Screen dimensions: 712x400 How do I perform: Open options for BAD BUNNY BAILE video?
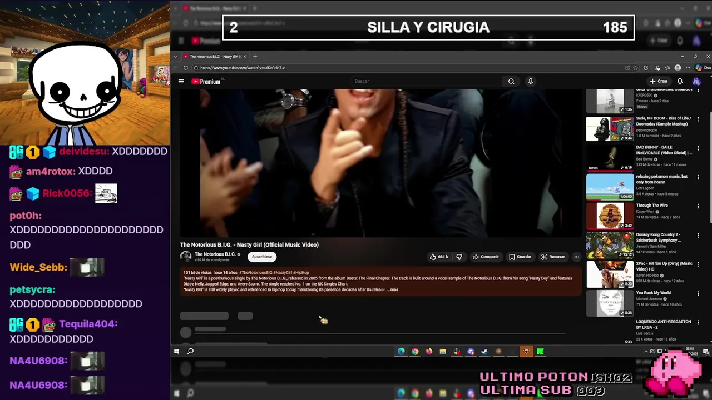point(698,148)
